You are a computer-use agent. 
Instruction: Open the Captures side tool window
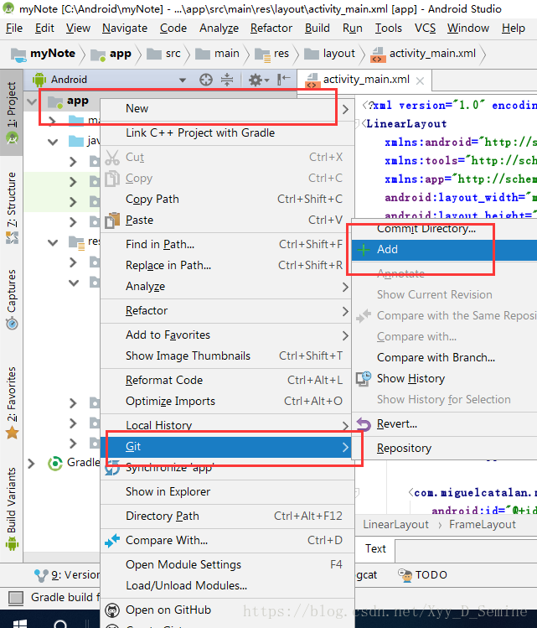point(12,298)
